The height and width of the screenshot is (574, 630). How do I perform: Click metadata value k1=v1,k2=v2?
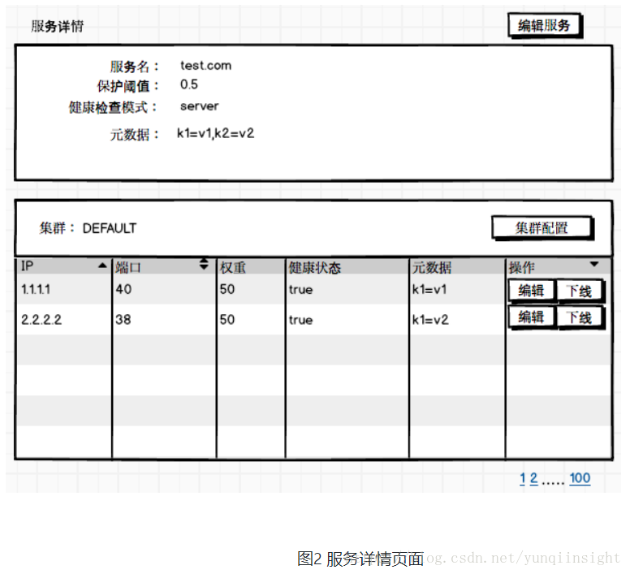click(215, 133)
